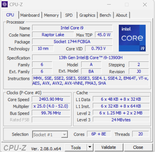The width and height of the screenshot is (155, 152).
Task: Click the Core Speed value field
Action: point(51,99)
